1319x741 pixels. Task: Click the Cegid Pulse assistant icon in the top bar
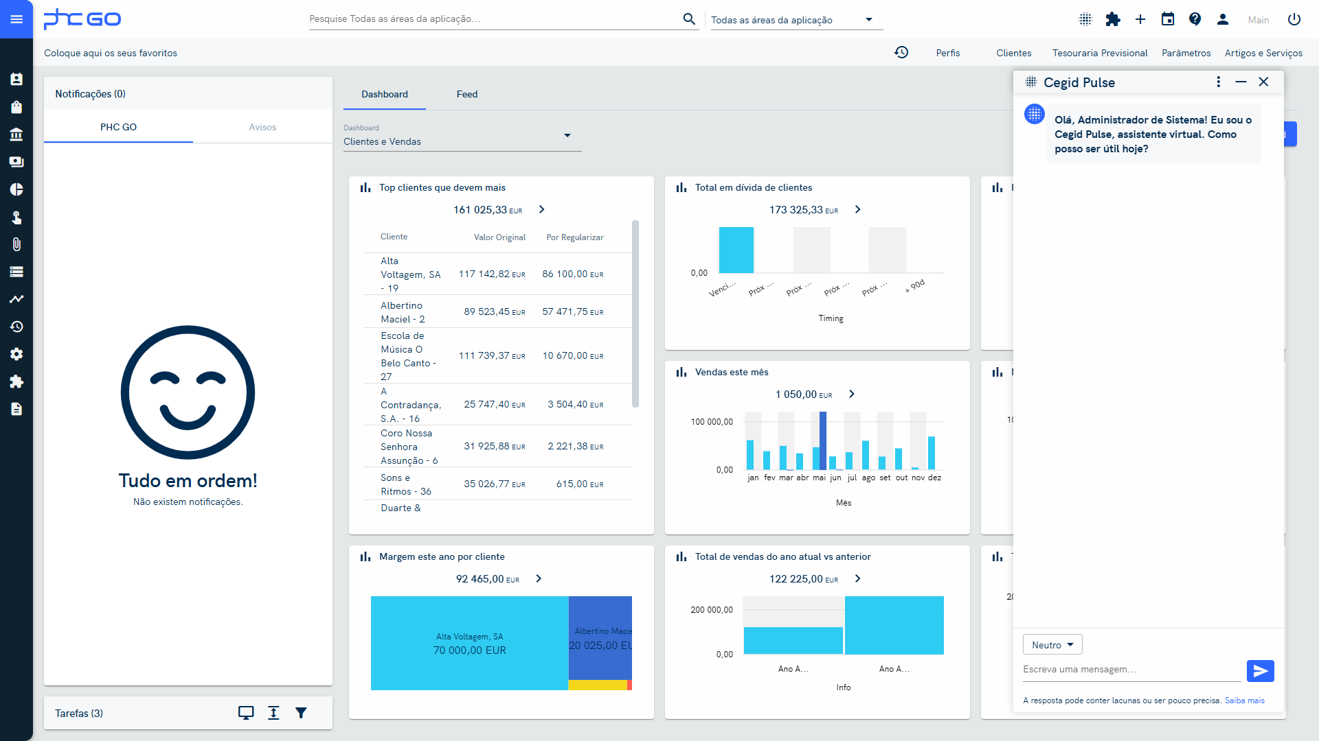pyautogui.click(x=1085, y=19)
